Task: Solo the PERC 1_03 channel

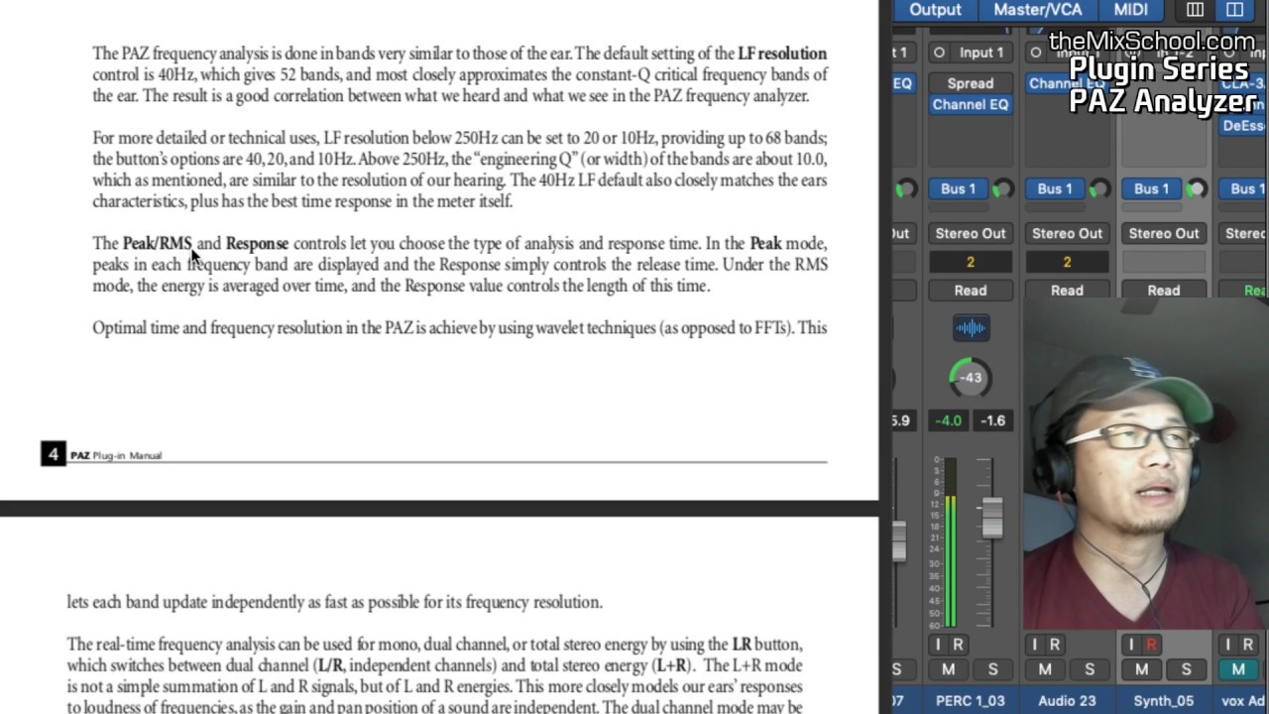Action: coord(992,669)
